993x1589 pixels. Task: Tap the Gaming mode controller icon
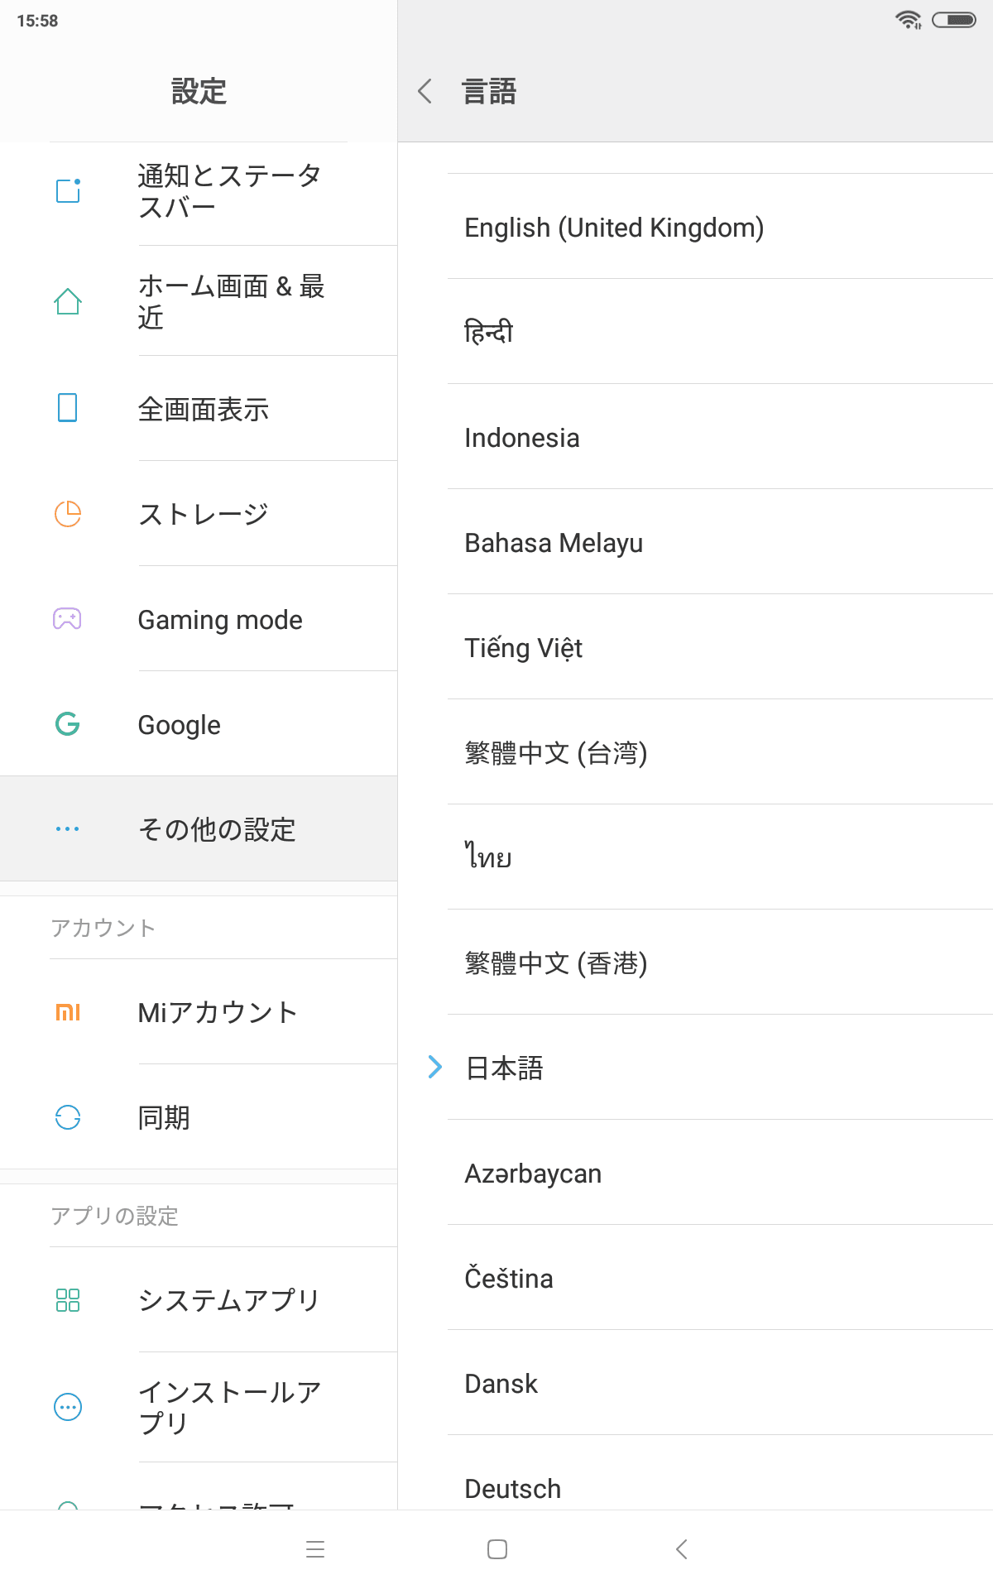click(x=67, y=619)
